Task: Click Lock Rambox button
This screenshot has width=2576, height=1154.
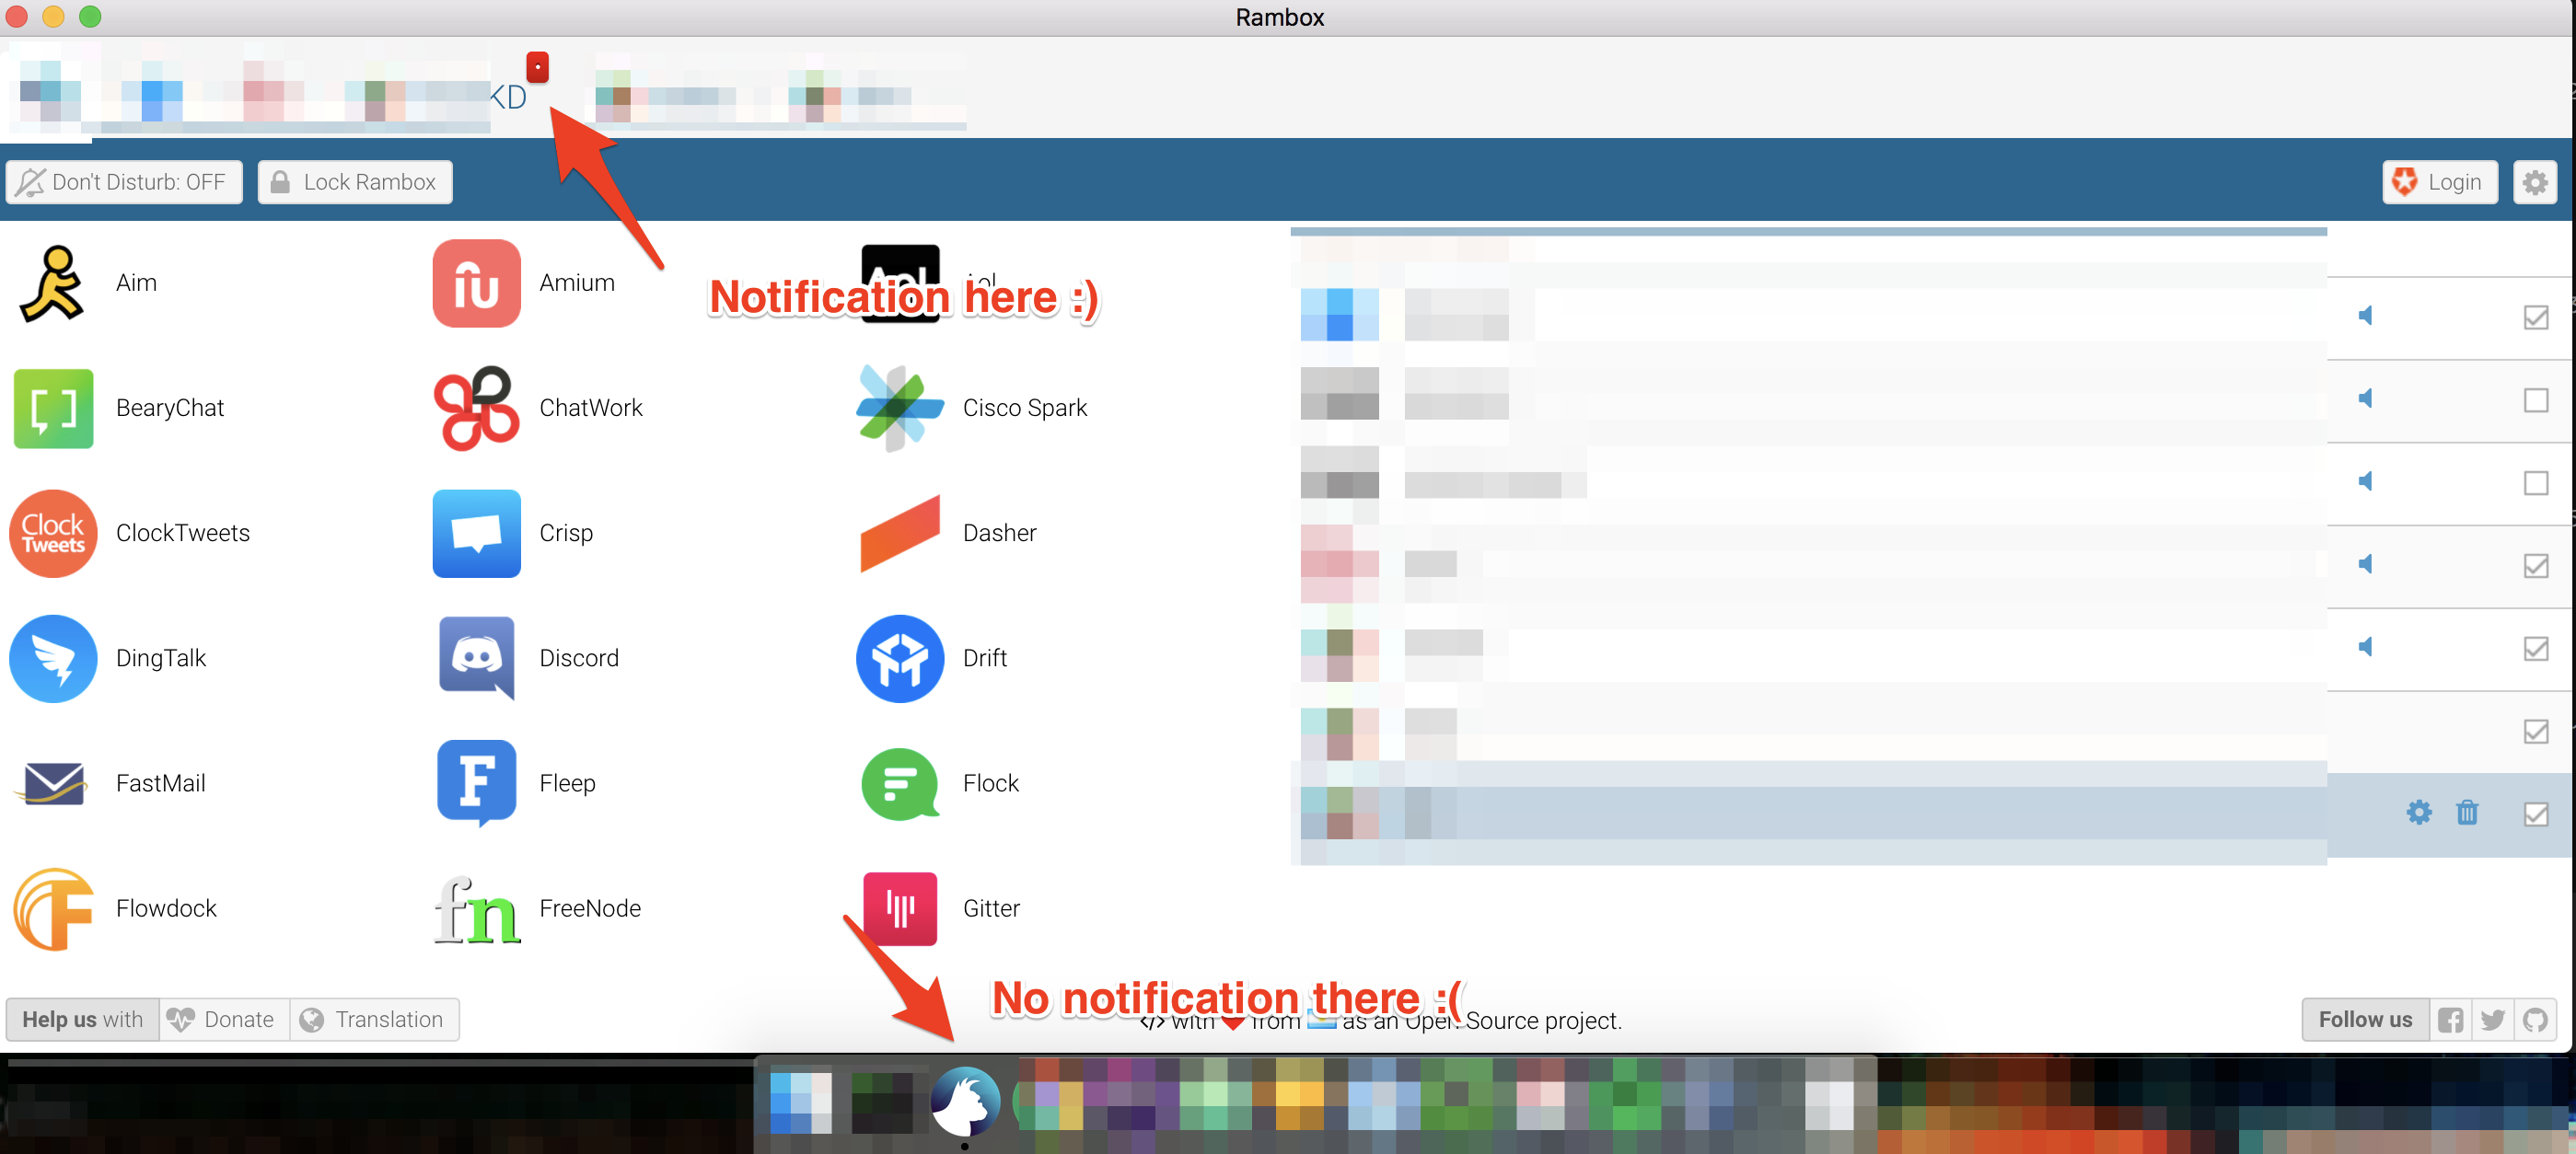Action: click(355, 182)
